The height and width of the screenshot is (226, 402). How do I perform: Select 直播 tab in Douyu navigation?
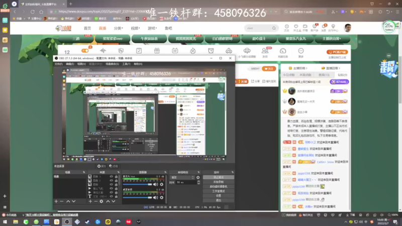click(x=103, y=28)
